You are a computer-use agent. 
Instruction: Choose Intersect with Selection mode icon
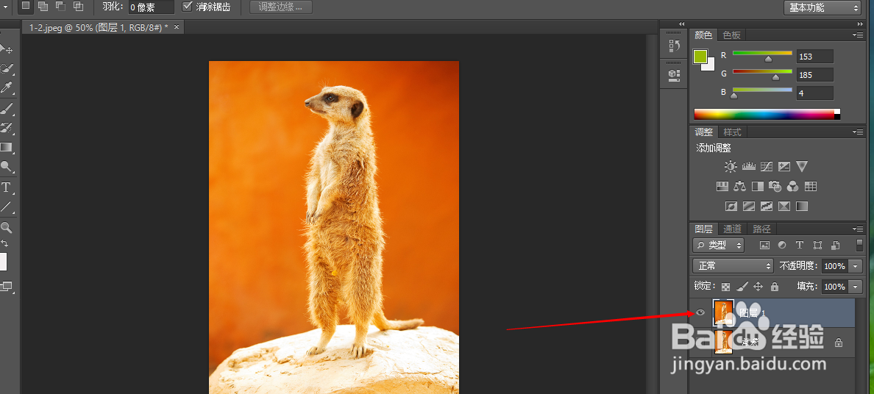[79, 6]
